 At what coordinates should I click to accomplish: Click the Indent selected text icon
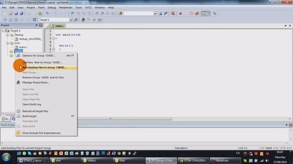point(97,13)
